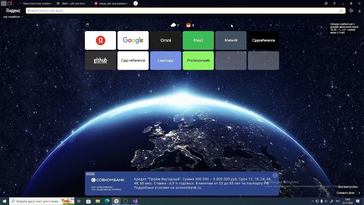
Task: Open File Explorer from taskbar
Action: pos(98,201)
